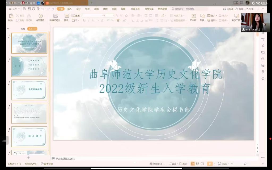
Task: Toggle 备注 notes pane in status bar
Action: (172, 164)
